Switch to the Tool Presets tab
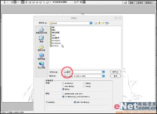The height and width of the screenshot is (114, 157). click(x=139, y=3)
